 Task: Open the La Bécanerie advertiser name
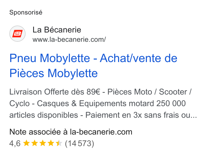[57, 30]
